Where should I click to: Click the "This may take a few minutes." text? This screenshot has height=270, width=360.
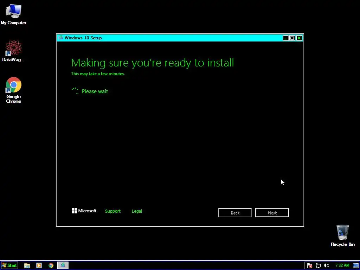pos(98,74)
